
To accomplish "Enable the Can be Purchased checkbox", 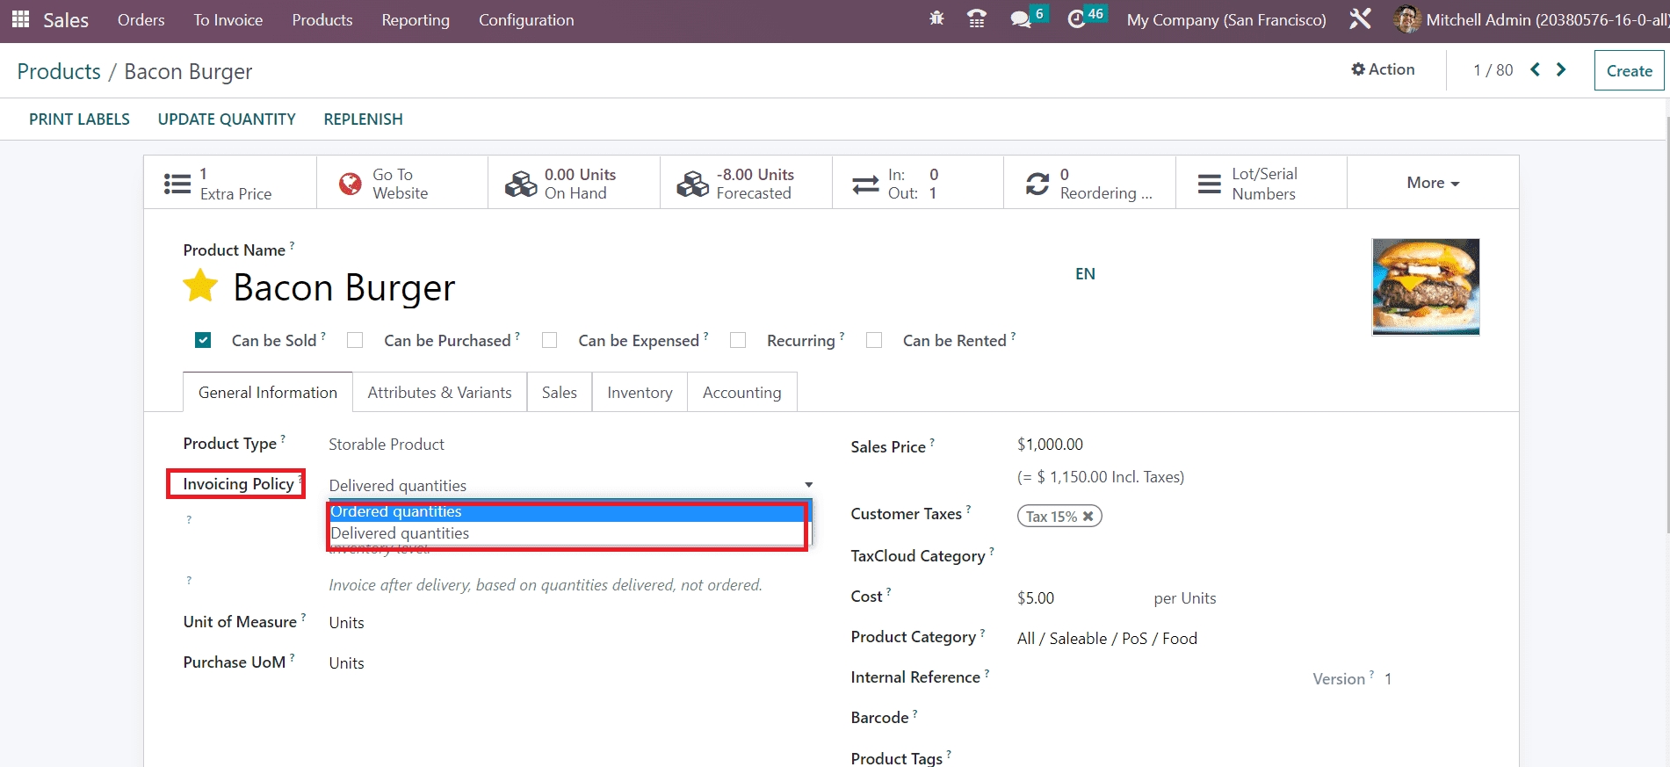I will (x=355, y=340).
